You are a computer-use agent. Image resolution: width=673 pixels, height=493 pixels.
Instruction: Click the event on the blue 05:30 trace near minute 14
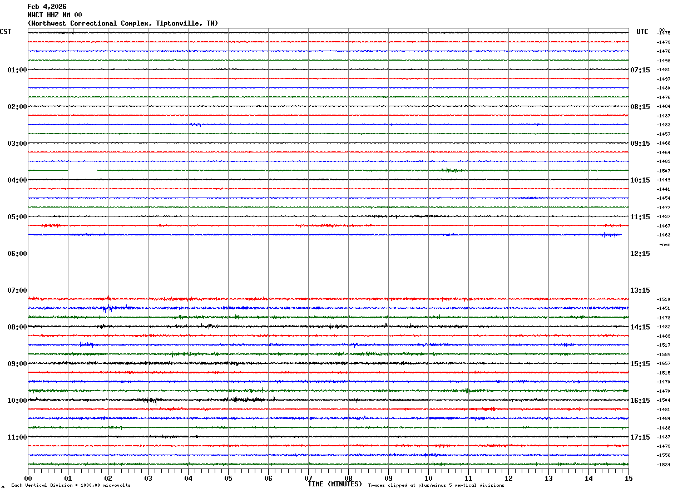(610, 235)
